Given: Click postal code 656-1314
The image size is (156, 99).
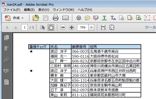Looking at the screenshot, I should (81, 80).
